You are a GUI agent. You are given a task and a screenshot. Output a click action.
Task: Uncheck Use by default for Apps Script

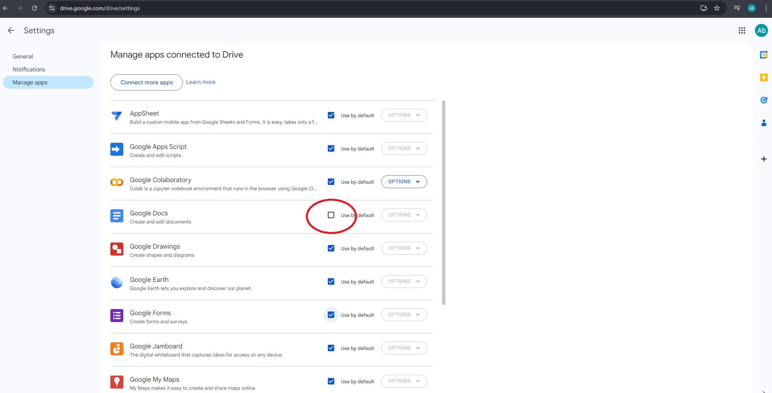point(331,148)
